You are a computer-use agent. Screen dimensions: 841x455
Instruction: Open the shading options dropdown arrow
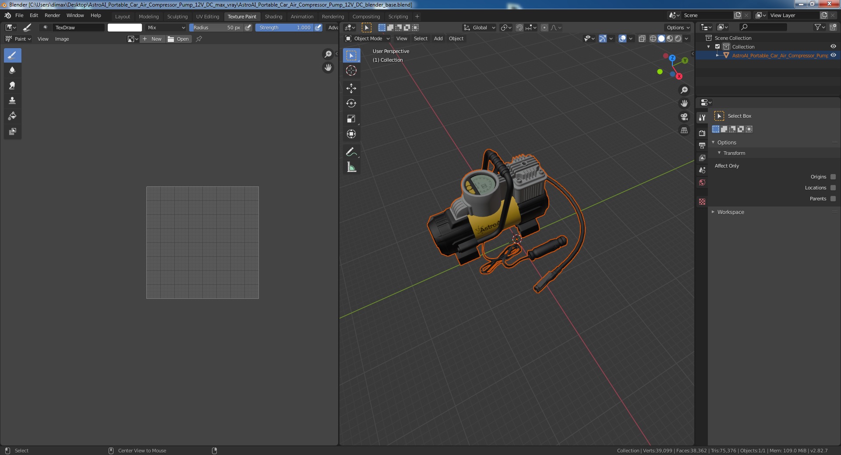point(686,38)
